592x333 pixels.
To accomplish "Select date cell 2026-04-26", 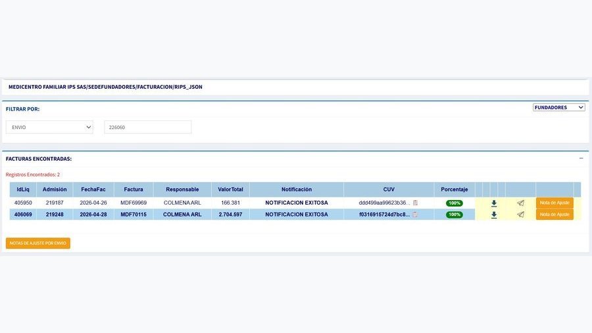I will (x=93, y=203).
